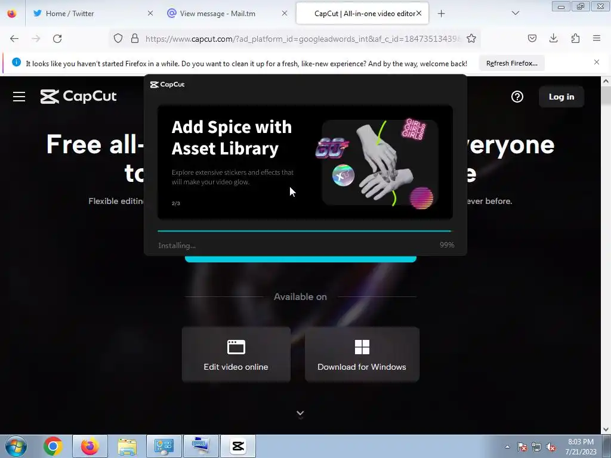Open the Windows Start menu
Screen dimensions: 611x458
point(16,446)
